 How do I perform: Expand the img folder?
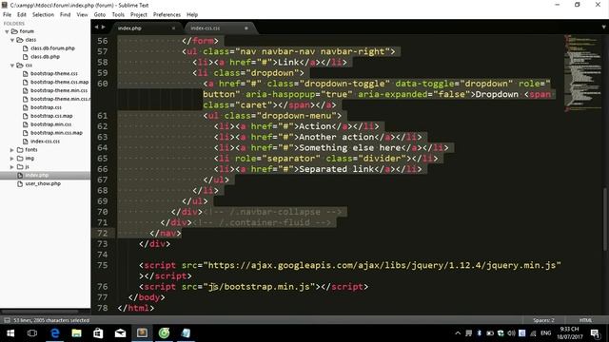pyautogui.click(x=12, y=159)
